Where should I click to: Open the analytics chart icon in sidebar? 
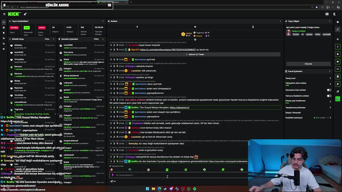[x=3, y=27]
